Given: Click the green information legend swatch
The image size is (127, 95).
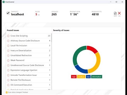Looking at the screenshot, I should pos(97,77).
